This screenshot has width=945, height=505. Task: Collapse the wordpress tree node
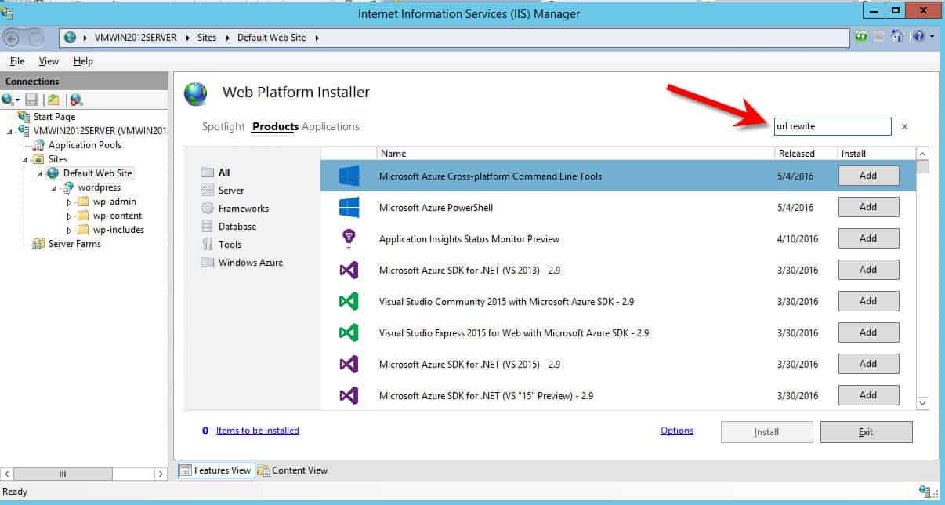point(54,188)
